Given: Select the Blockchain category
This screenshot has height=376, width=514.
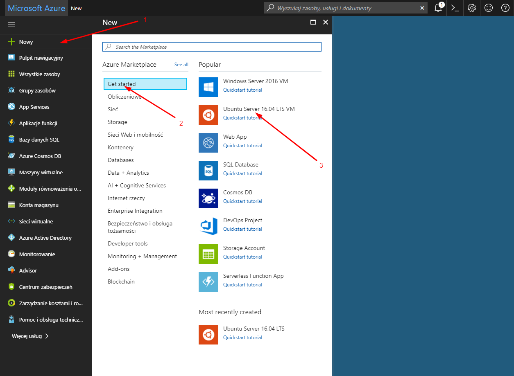Looking at the screenshot, I should (121, 281).
